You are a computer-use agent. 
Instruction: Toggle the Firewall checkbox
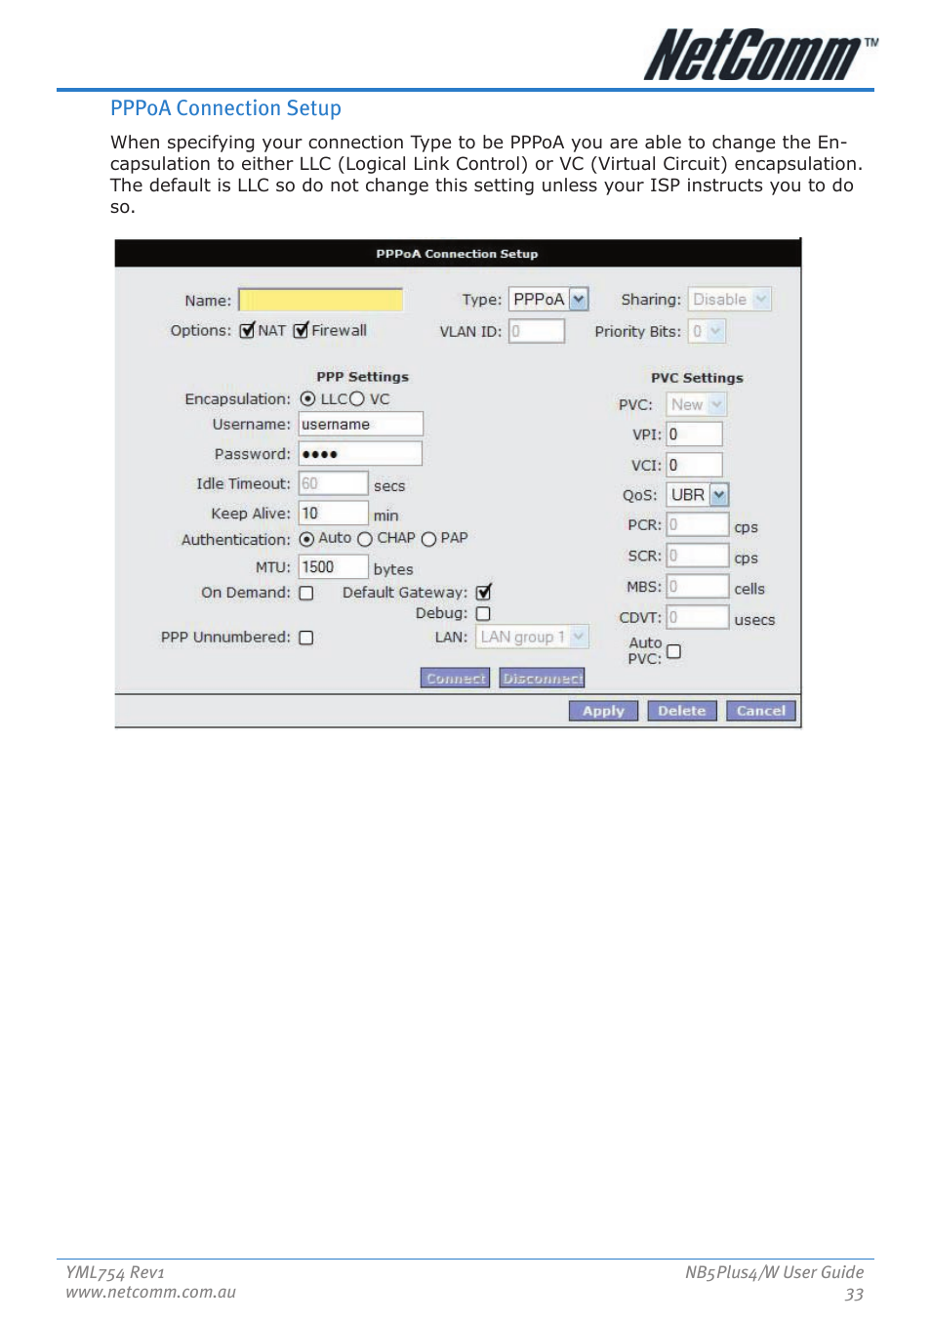click(302, 330)
